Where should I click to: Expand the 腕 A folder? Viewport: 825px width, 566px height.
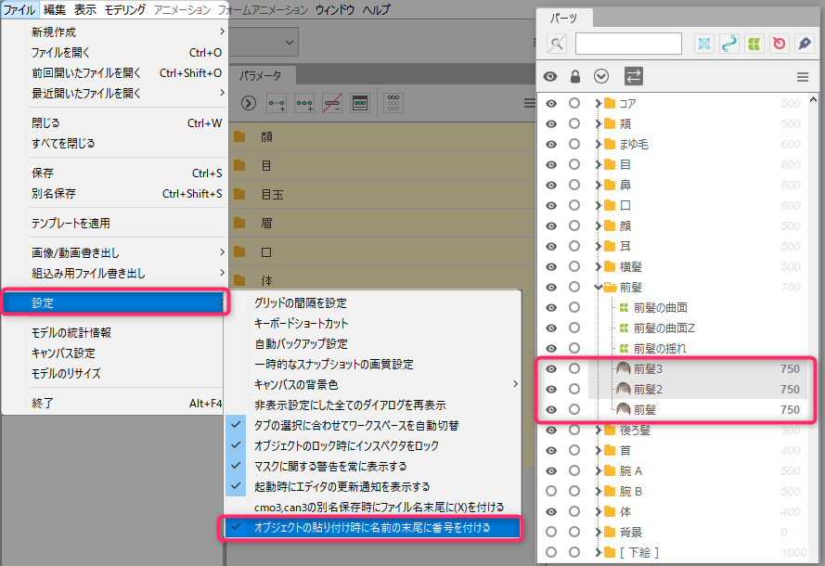tap(598, 470)
